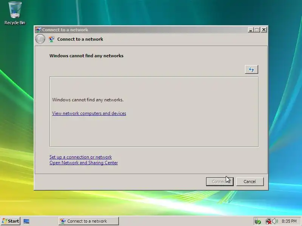Click the refresh network list icon
The width and height of the screenshot is (302, 226).
pos(251,69)
